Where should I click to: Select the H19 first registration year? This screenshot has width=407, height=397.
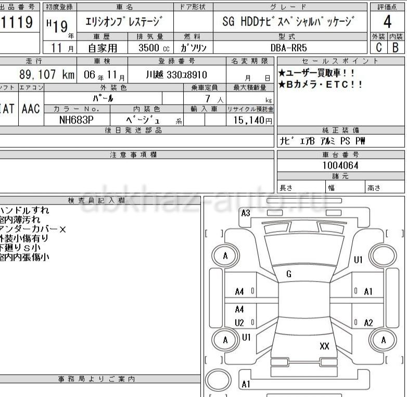tap(57, 26)
